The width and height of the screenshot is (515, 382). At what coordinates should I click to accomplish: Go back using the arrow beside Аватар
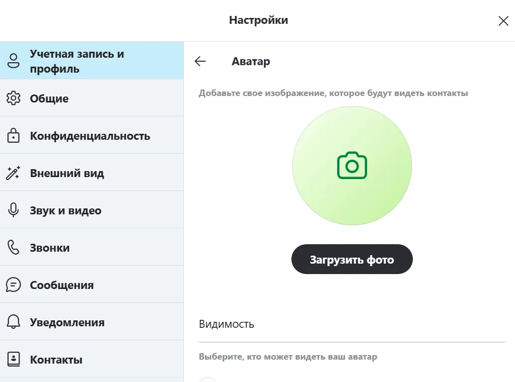pos(200,61)
